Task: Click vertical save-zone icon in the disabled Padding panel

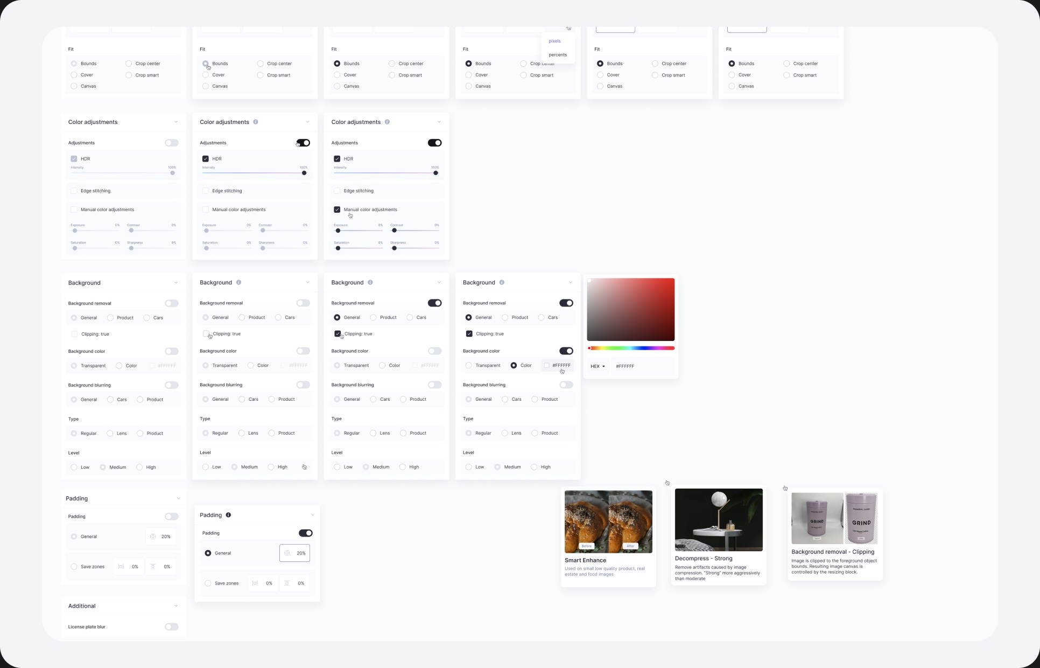Action: pyautogui.click(x=153, y=567)
